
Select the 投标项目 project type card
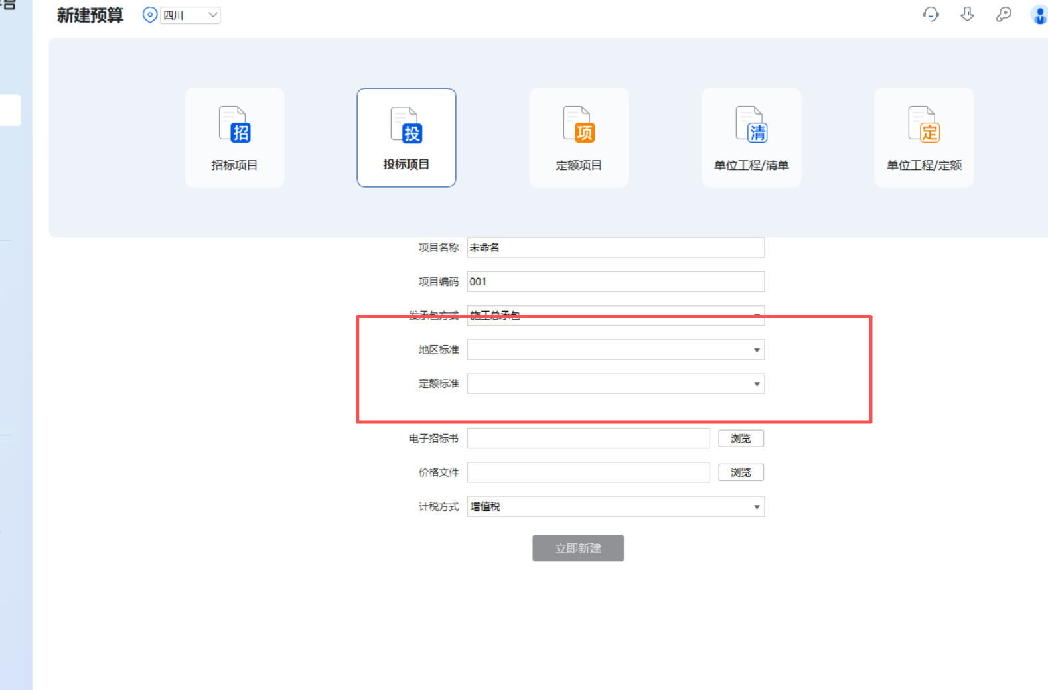tap(406, 137)
